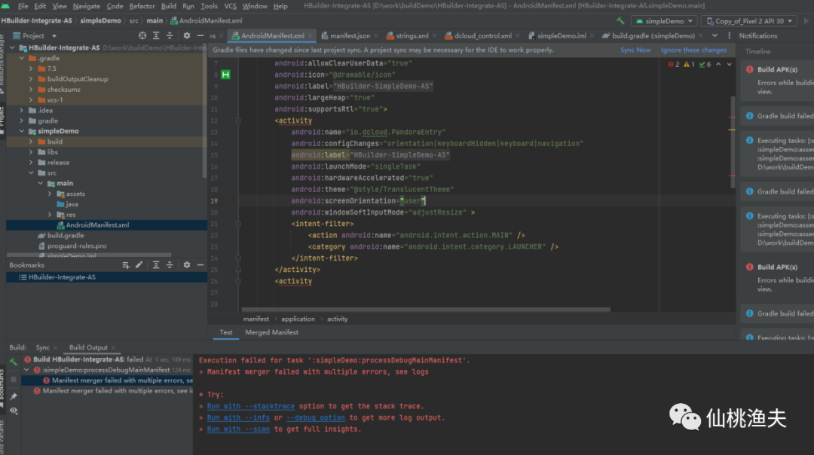Screen dimensions: 814x455
Task: Switch to the Sync tab in Build panel
Action: pos(42,347)
